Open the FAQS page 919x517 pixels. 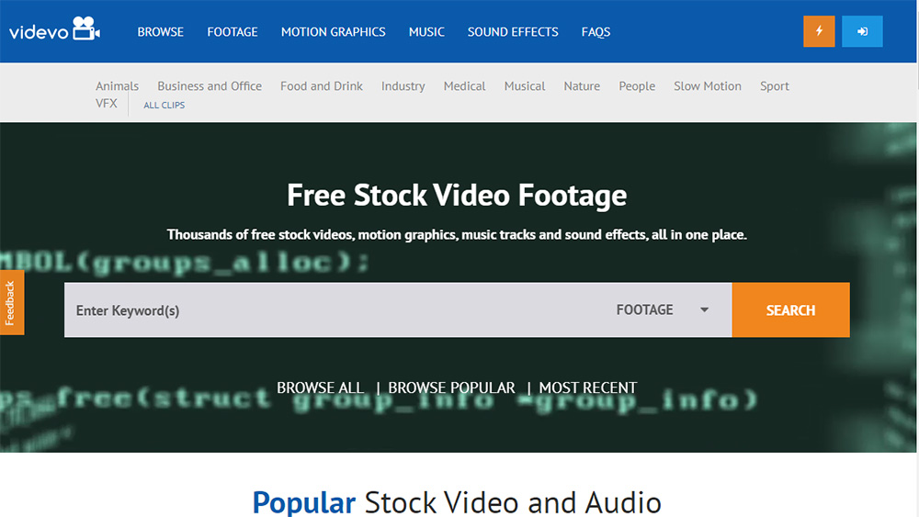coord(596,32)
